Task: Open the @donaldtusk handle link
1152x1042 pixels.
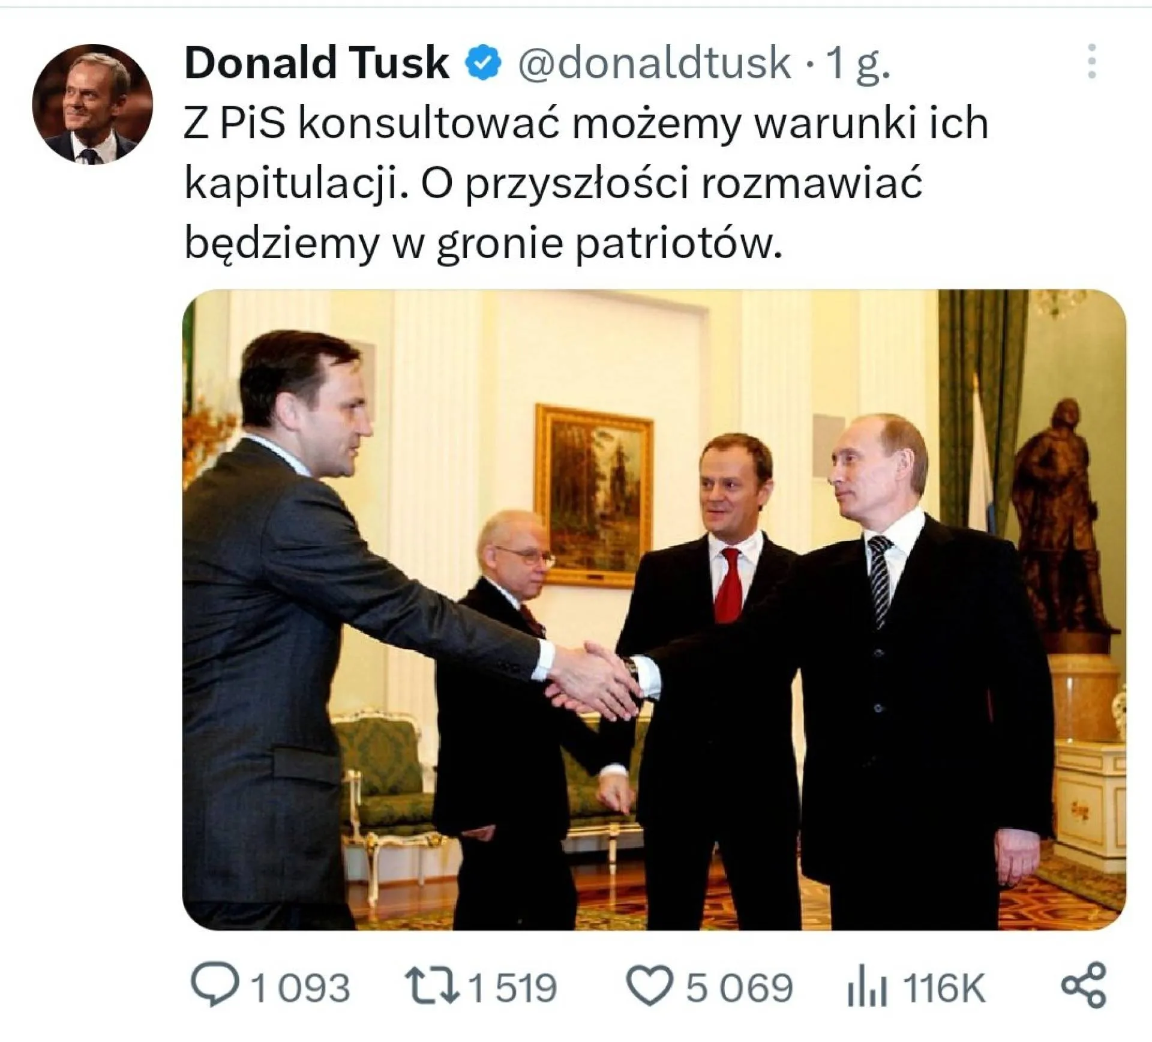Action: [654, 62]
